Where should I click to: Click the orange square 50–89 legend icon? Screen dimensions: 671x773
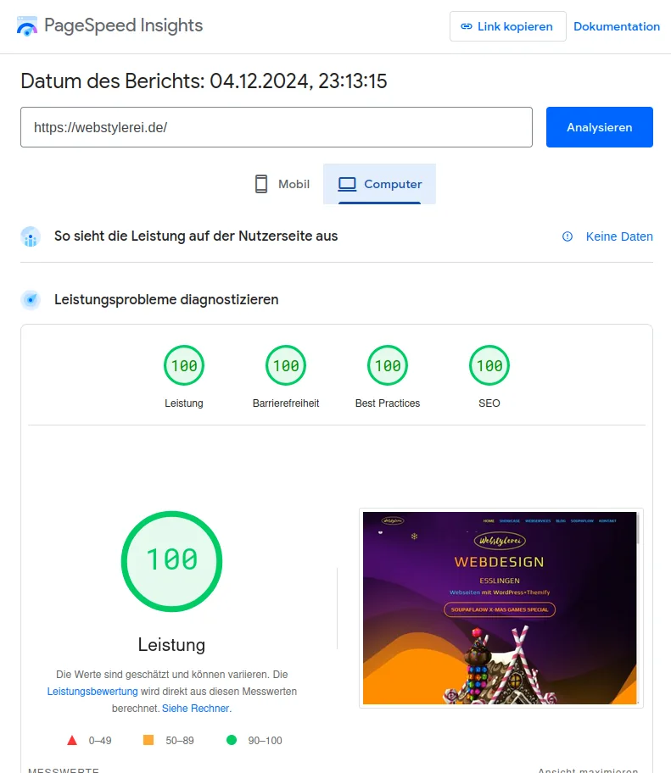pyautogui.click(x=148, y=740)
